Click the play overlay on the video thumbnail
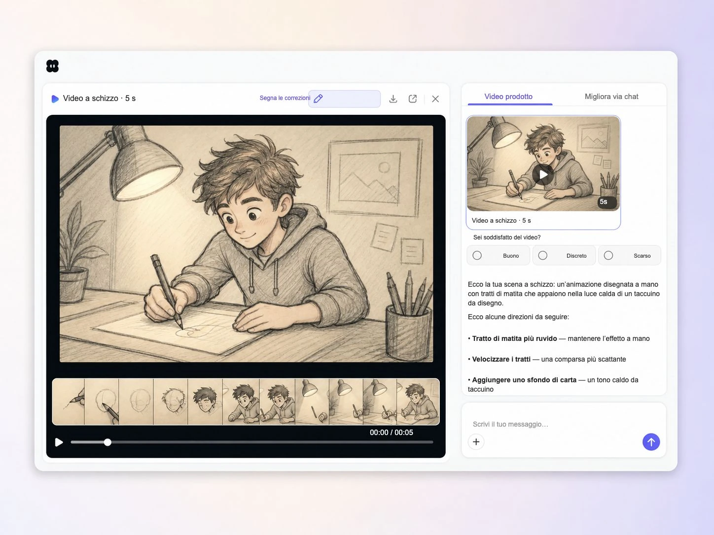The image size is (714, 535). [x=543, y=174]
